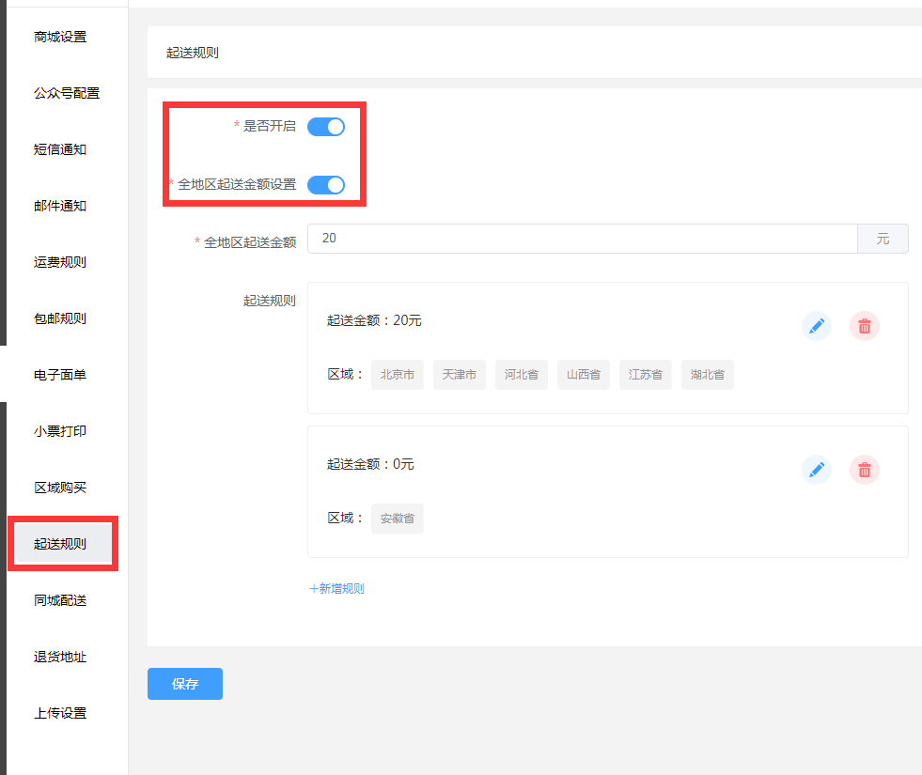Open 运费规则 menu item
Screen dimensions: 922x775
[x=60, y=262]
